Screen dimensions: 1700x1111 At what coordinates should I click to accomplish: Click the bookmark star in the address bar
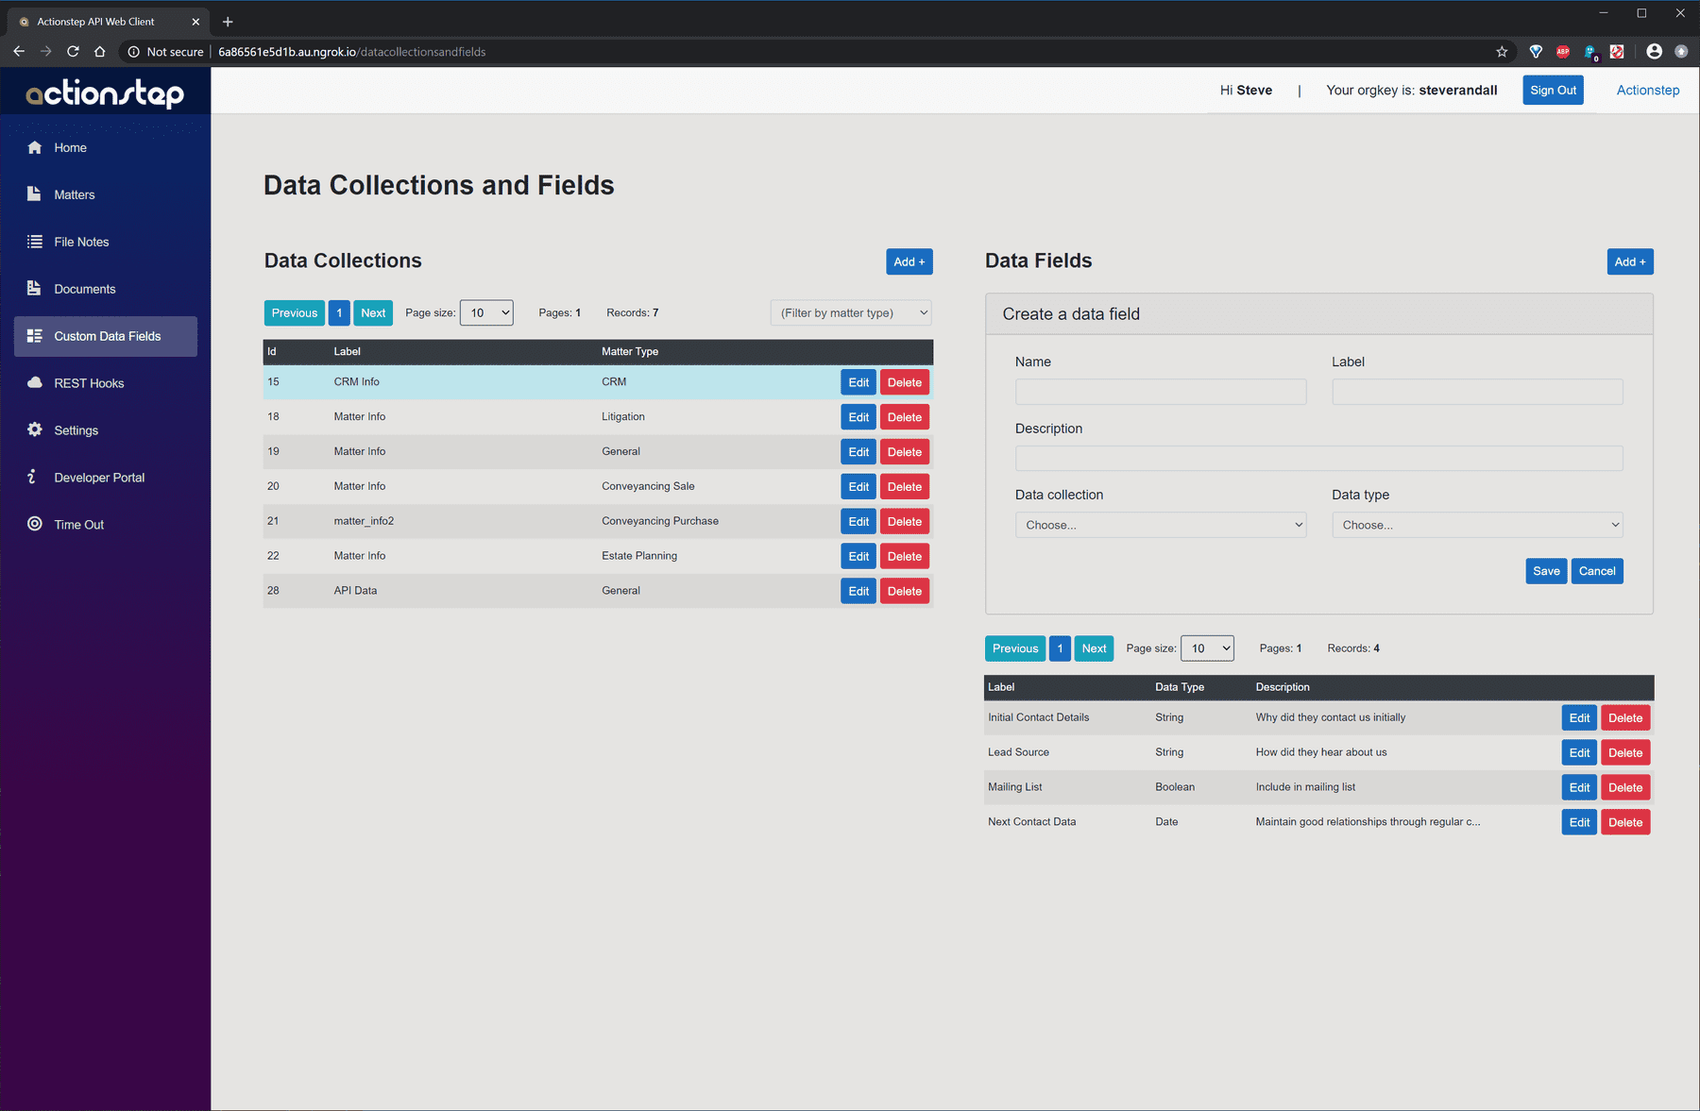tap(1500, 52)
